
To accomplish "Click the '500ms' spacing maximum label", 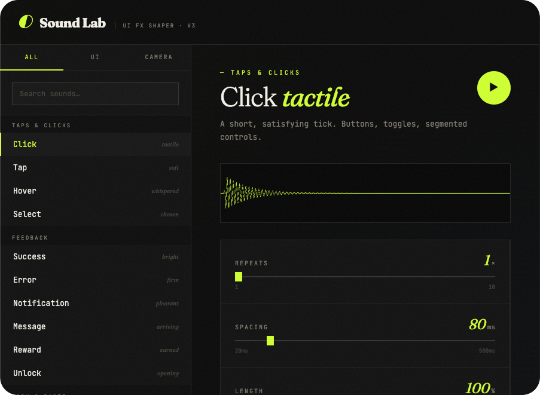I will point(487,351).
